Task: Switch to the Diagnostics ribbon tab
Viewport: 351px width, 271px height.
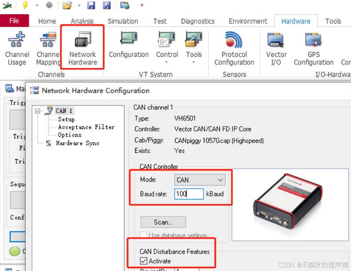Action: (198, 21)
